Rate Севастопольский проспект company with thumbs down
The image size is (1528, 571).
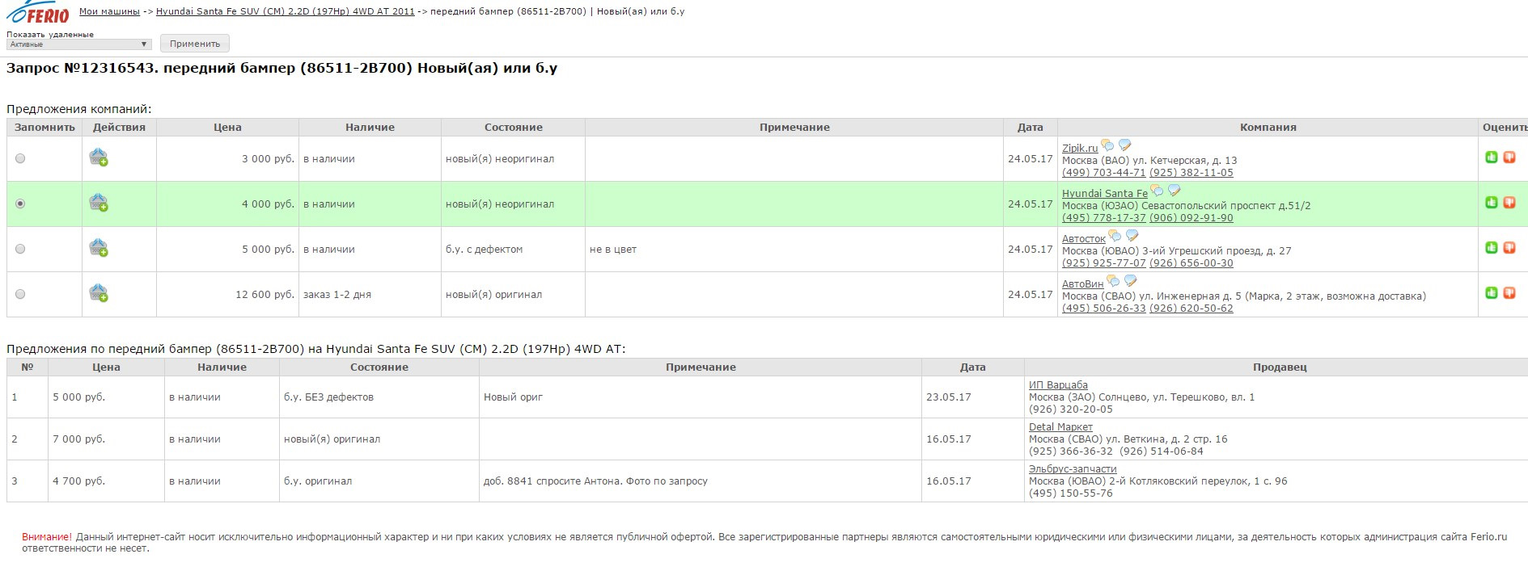[1509, 203]
